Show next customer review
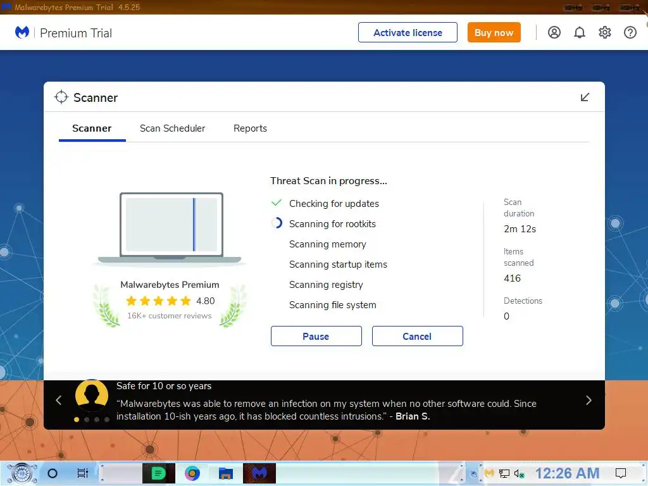Screen dimensions: 648x486 [x=589, y=400]
